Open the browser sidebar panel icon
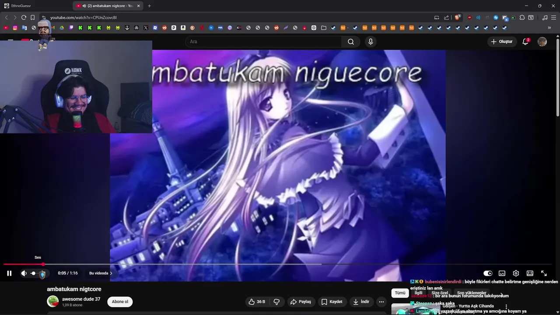This screenshot has height=315, width=560. click(x=531, y=17)
